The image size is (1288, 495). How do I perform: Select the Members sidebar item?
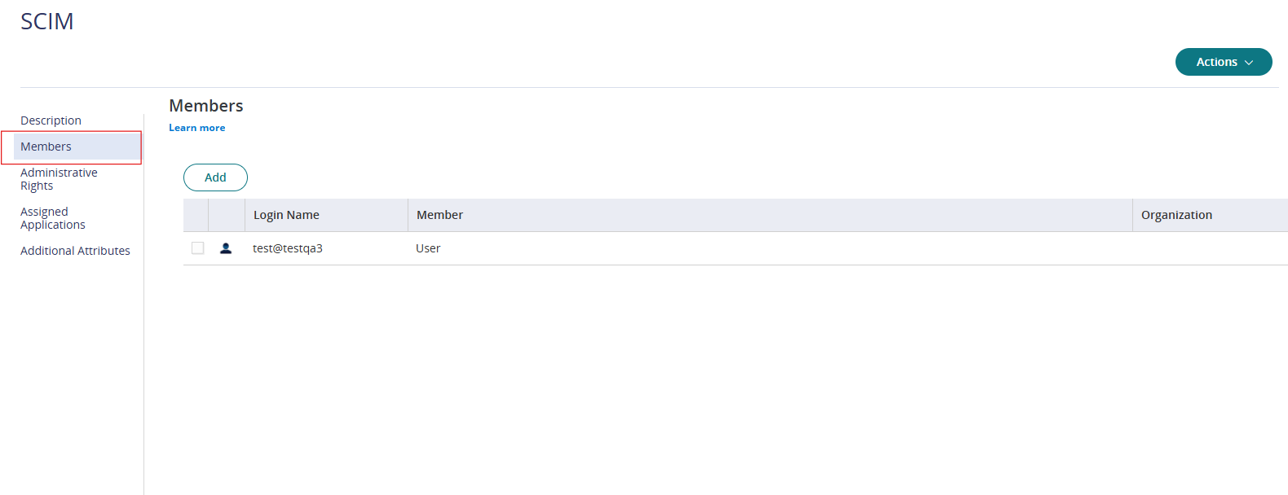coord(46,147)
